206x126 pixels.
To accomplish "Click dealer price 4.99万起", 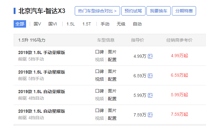I will point(179,56).
